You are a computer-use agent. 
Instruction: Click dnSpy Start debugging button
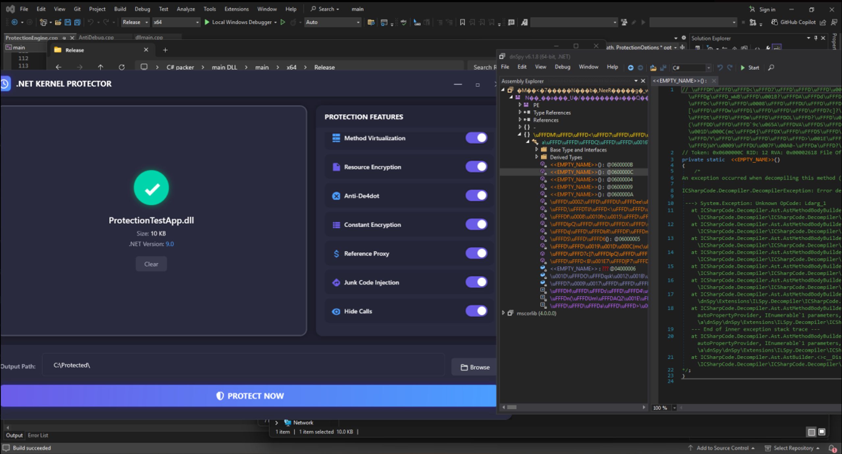point(750,68)
